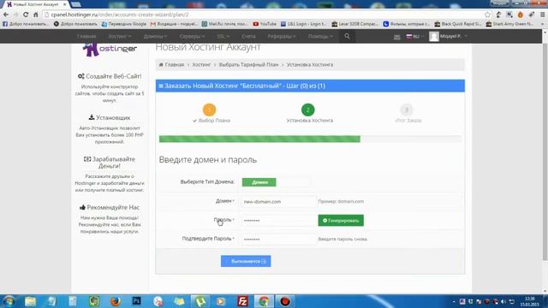This screenshot has width=548, height=308.
Task: Click the green wizard progress bar
Action: 259,139
